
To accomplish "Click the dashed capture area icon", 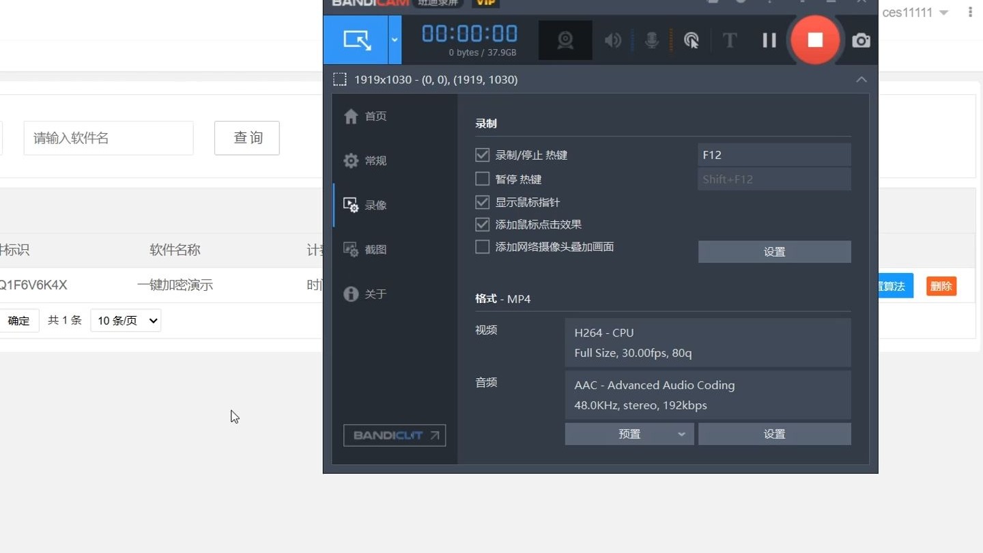I will [x=340, y=79].
